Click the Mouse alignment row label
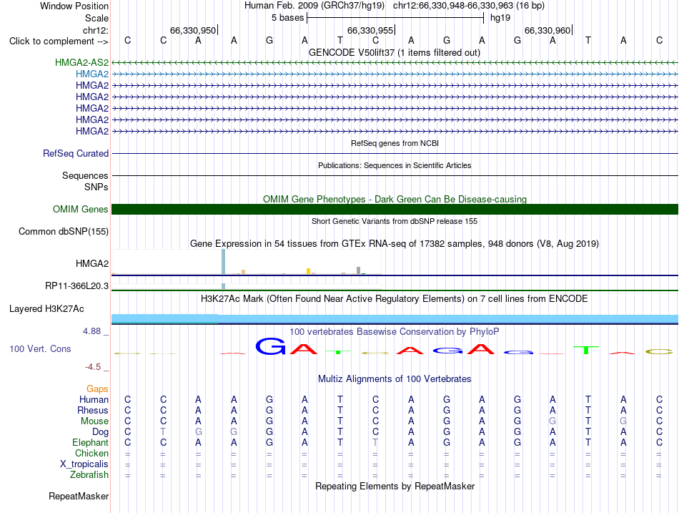The width and height of the screenshot is (679, 513). (94, 421)
